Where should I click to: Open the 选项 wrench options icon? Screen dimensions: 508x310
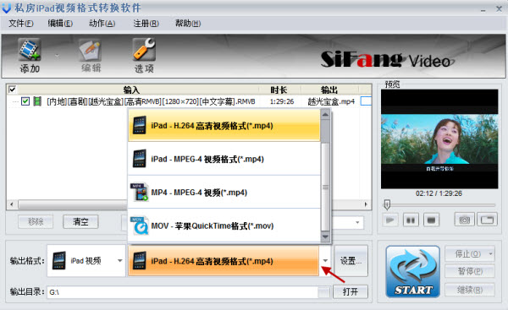[145, 50]
